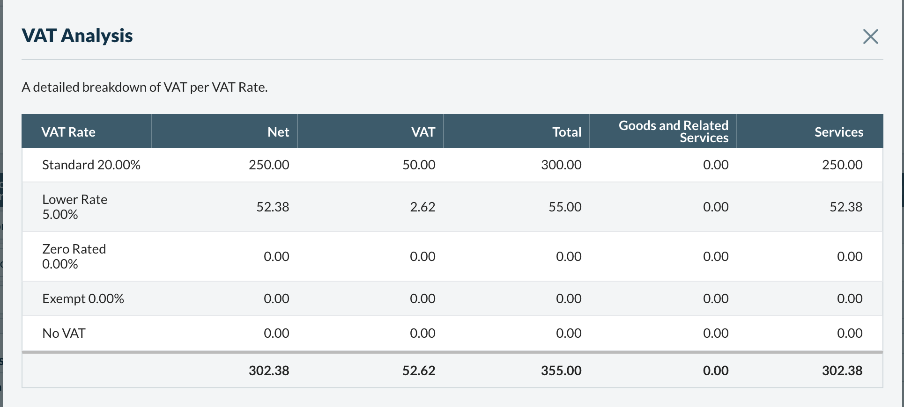This screenshot has height=407, width=904.
Task: Select the No VAT row label
Action: point(64,333)
